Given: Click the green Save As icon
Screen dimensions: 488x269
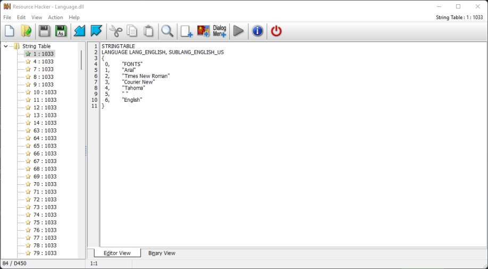Looking at the screenshot, I should pos(61,31).
